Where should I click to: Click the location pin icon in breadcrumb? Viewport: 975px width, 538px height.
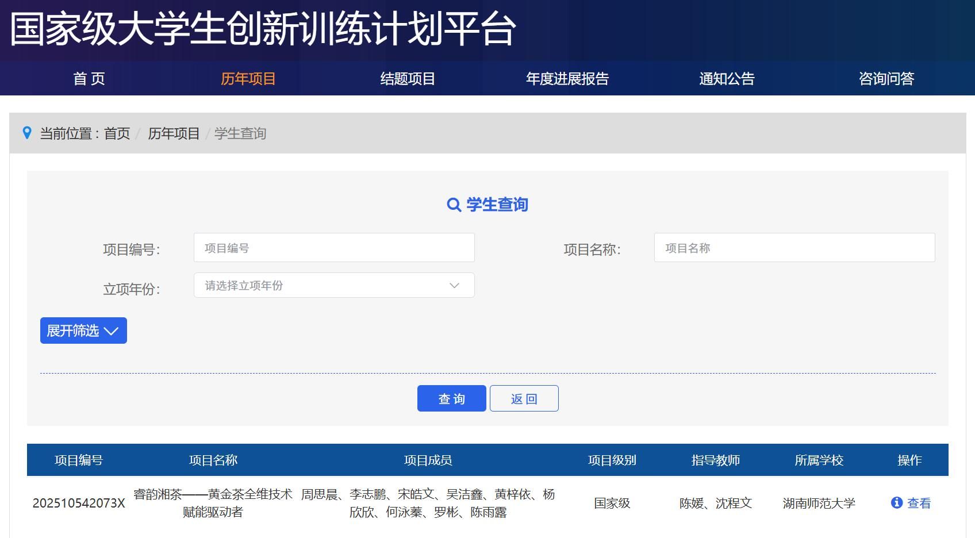(x=26, y=133)
